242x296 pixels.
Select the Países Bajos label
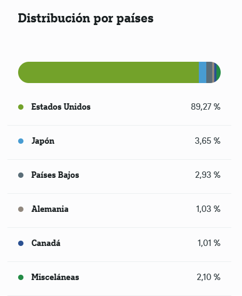55,175
